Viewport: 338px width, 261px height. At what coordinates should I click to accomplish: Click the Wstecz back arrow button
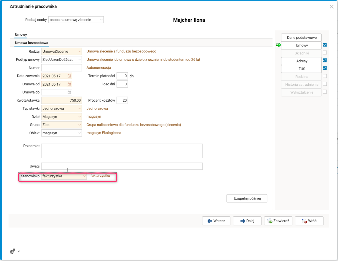point(216,221)
